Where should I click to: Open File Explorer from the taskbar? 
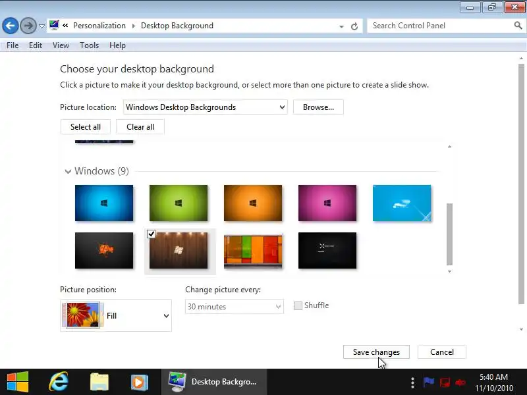tap(99, 382)
